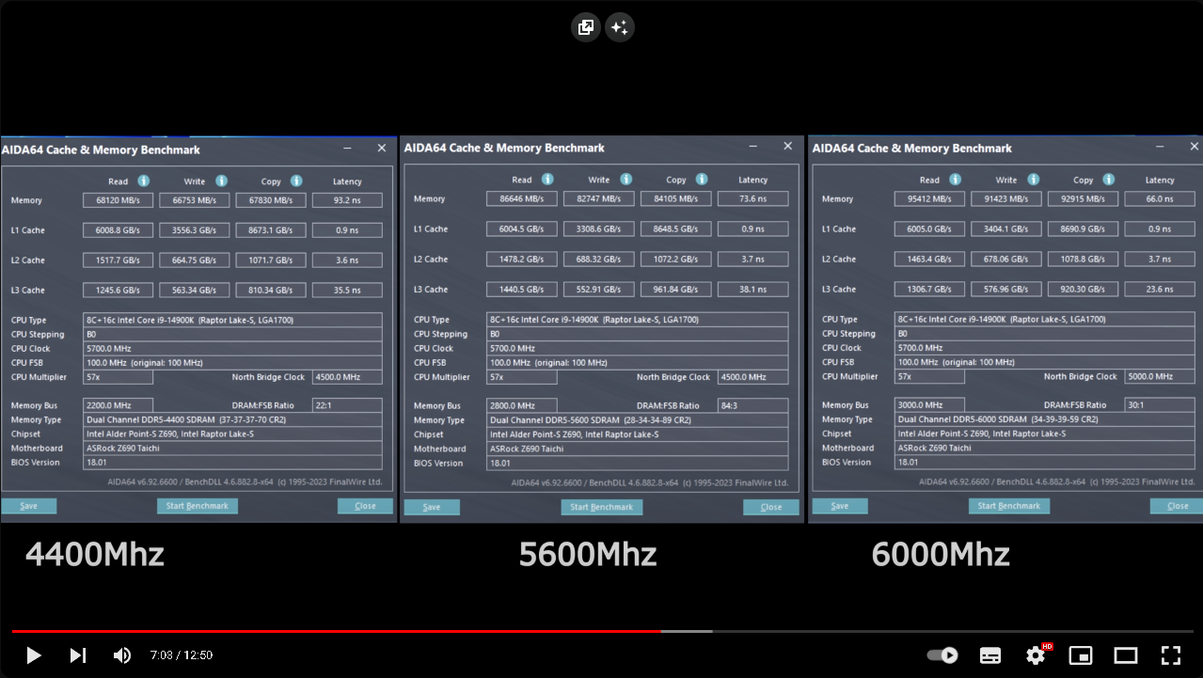Skip to the next video
This screenshot has height=678, width=1203.
coord(78,655)
